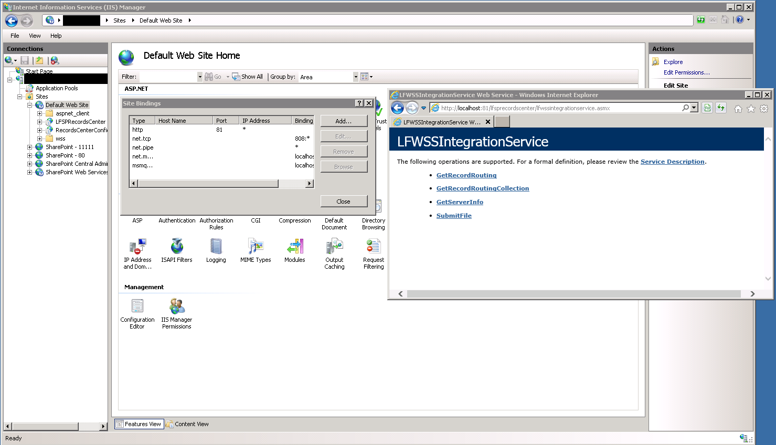Collapse the Sites tree node

(x=19, y=97)
